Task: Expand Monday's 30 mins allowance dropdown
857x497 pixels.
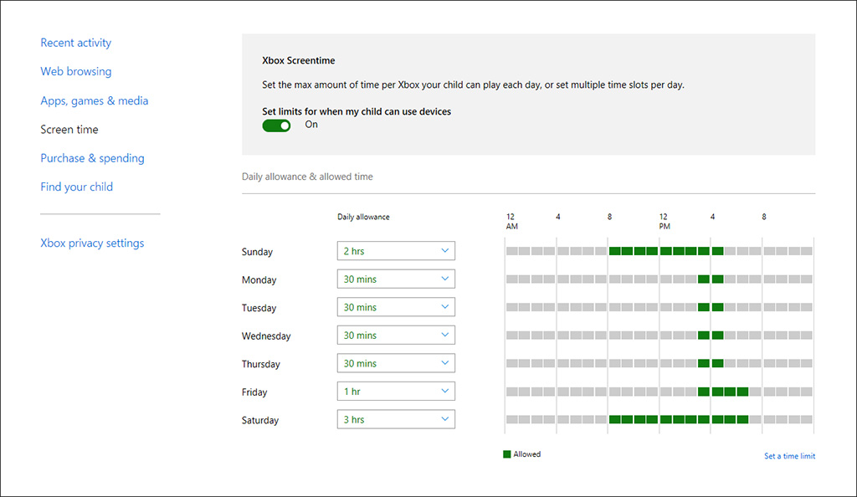Action: (x=396, y=279)
